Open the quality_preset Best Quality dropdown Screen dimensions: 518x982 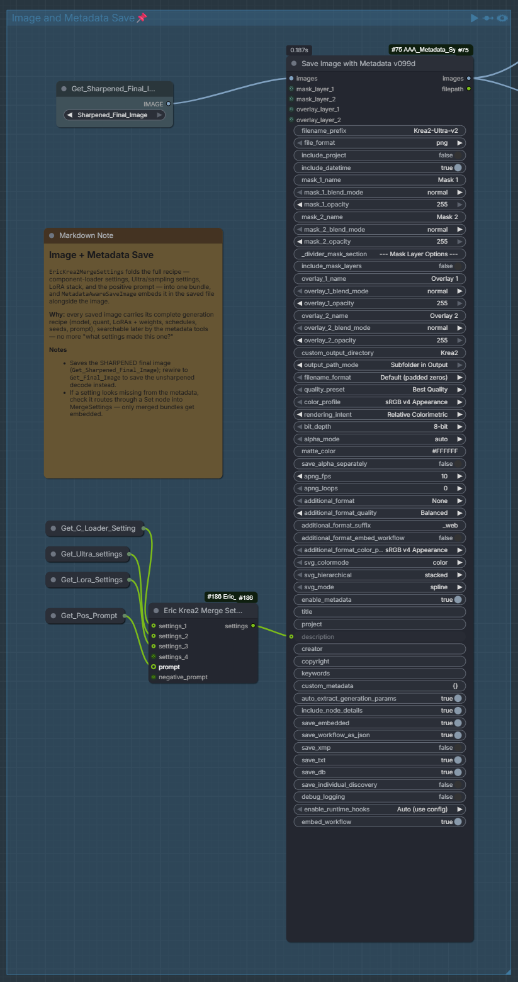[380, 390]
